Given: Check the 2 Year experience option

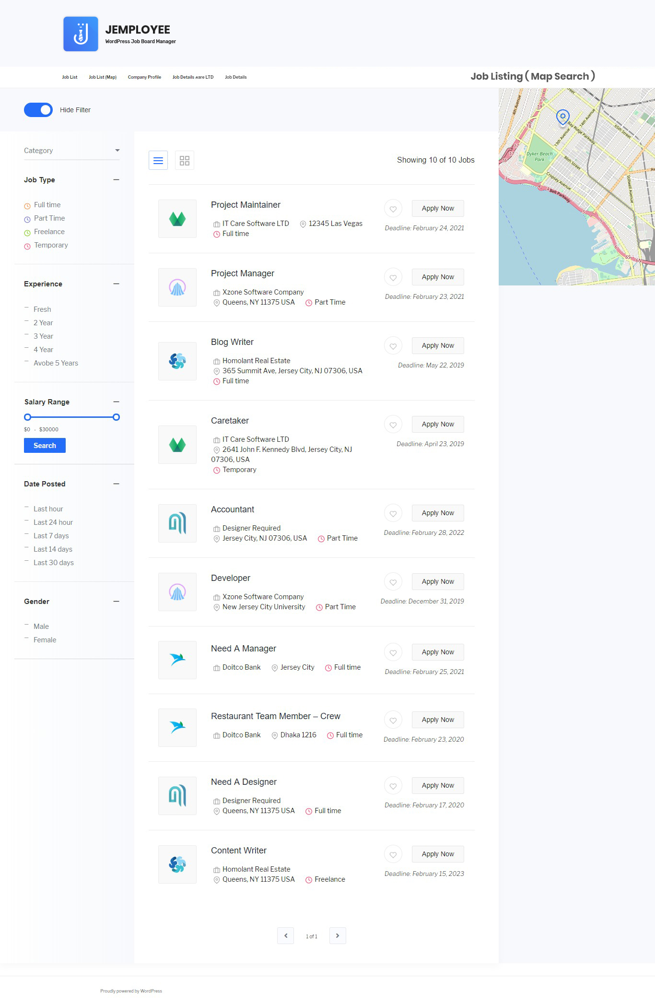Looking at the screenshot, I should point(38,323).
